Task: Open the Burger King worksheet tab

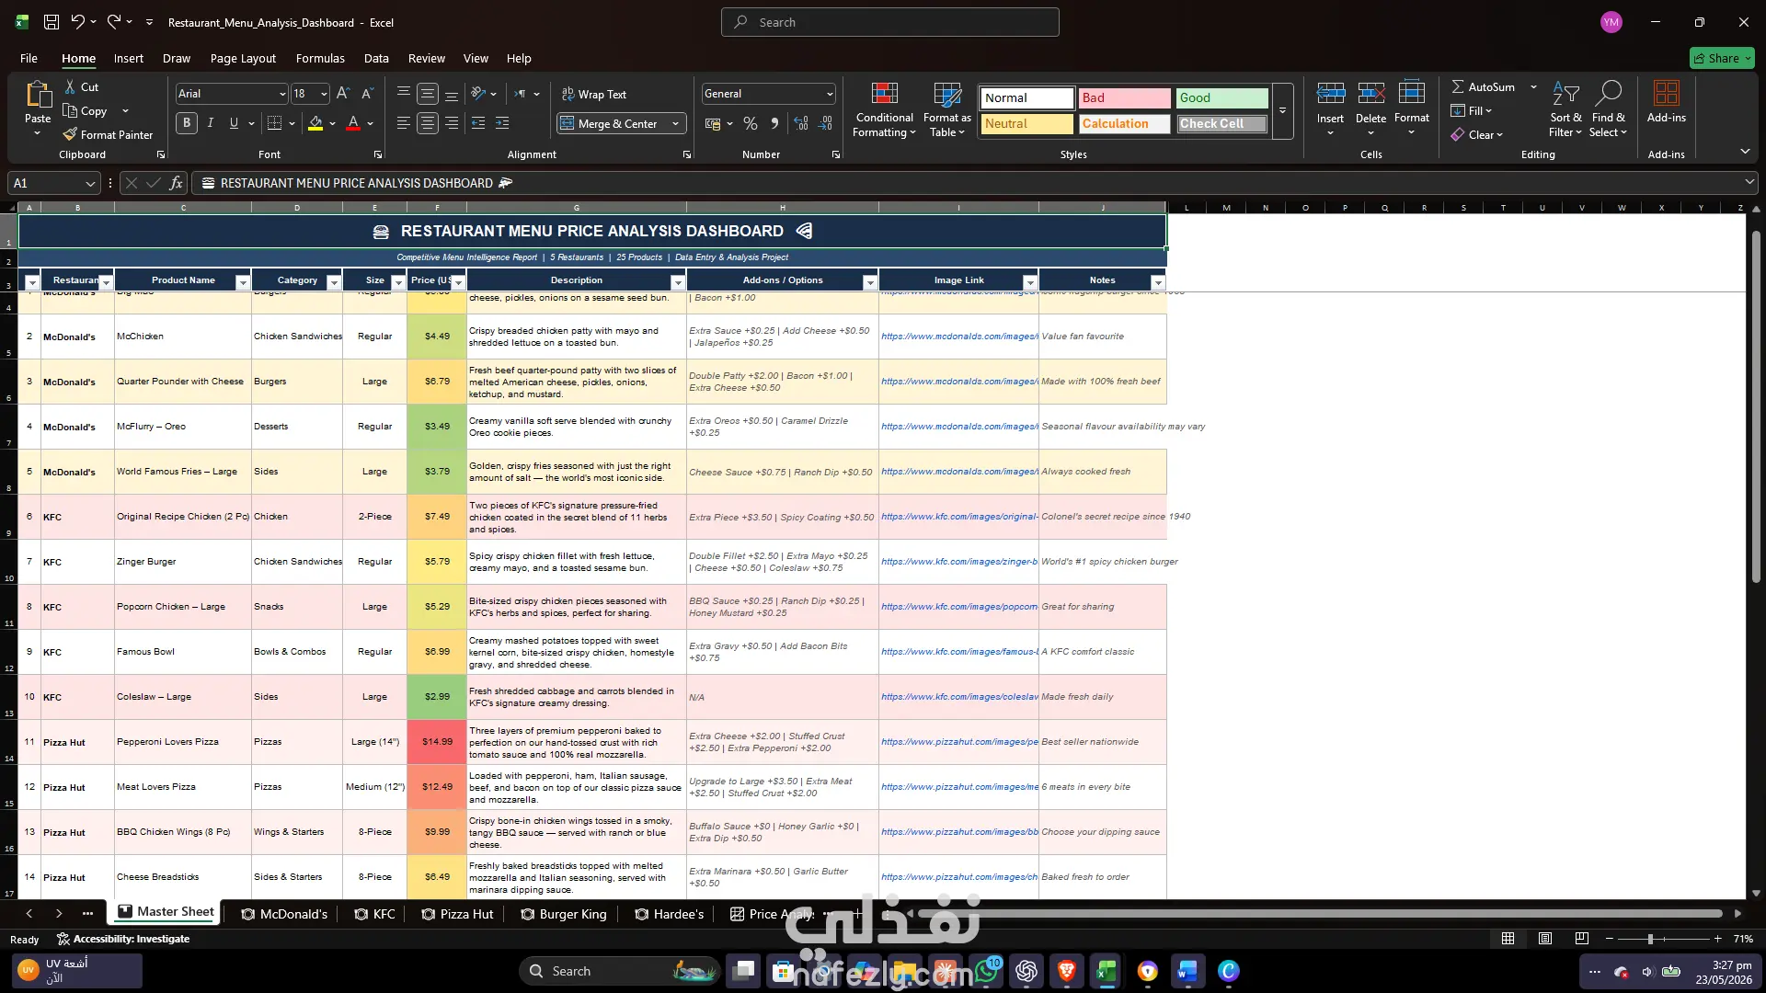Action: point(564,914)
